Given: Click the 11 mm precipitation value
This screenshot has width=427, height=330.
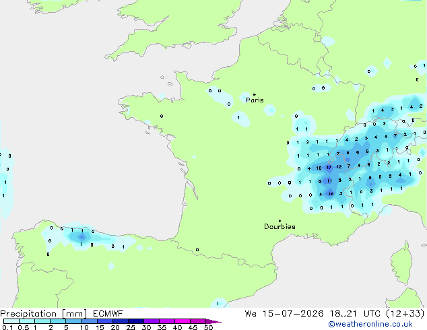Looking at the screenshot, I should (329, 180).
